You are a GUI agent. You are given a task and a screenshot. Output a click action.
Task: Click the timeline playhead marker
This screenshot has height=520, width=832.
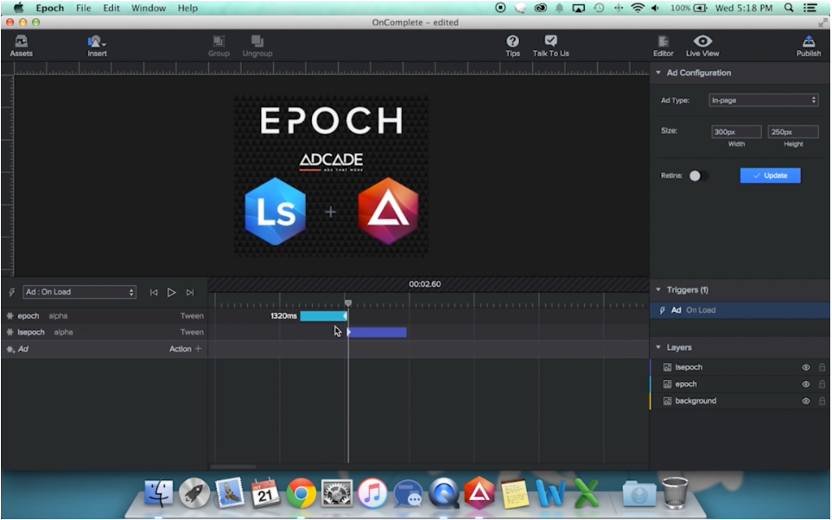pyautogui.click(x=348, y=302)
